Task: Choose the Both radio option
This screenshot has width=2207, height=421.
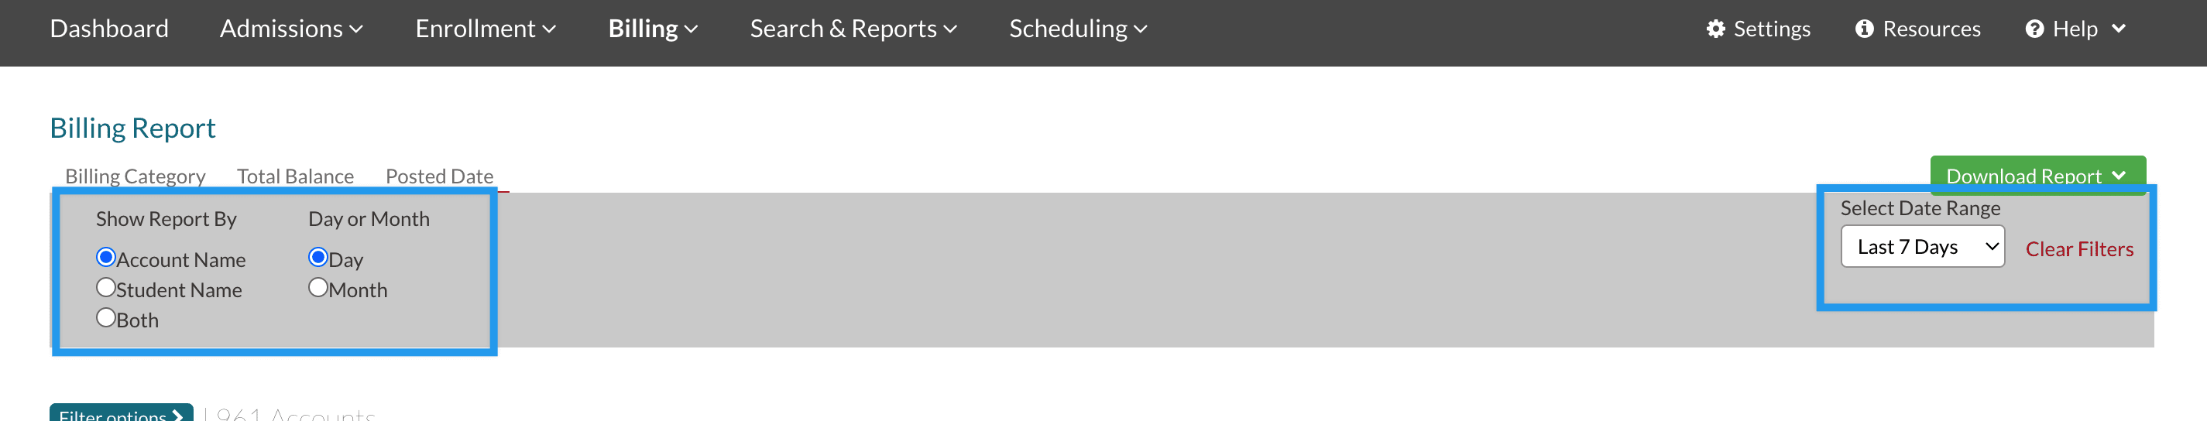Action: [x=106, y=317]
